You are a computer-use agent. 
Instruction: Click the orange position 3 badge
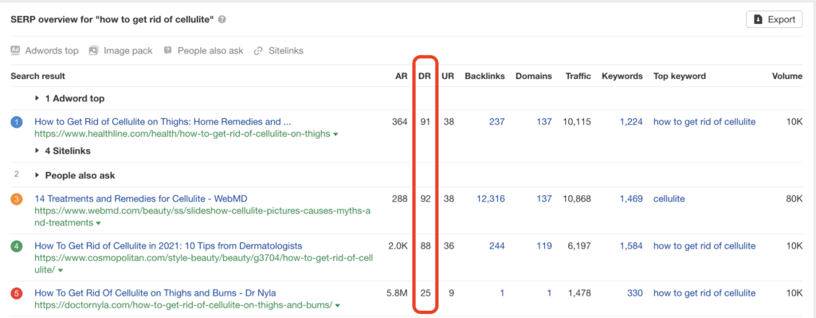point(17,199)
